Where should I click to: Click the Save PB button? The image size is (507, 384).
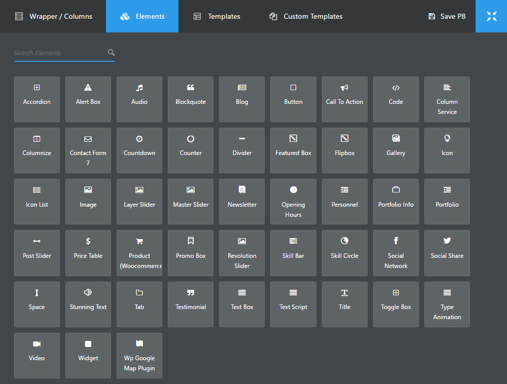pos(447,16)
